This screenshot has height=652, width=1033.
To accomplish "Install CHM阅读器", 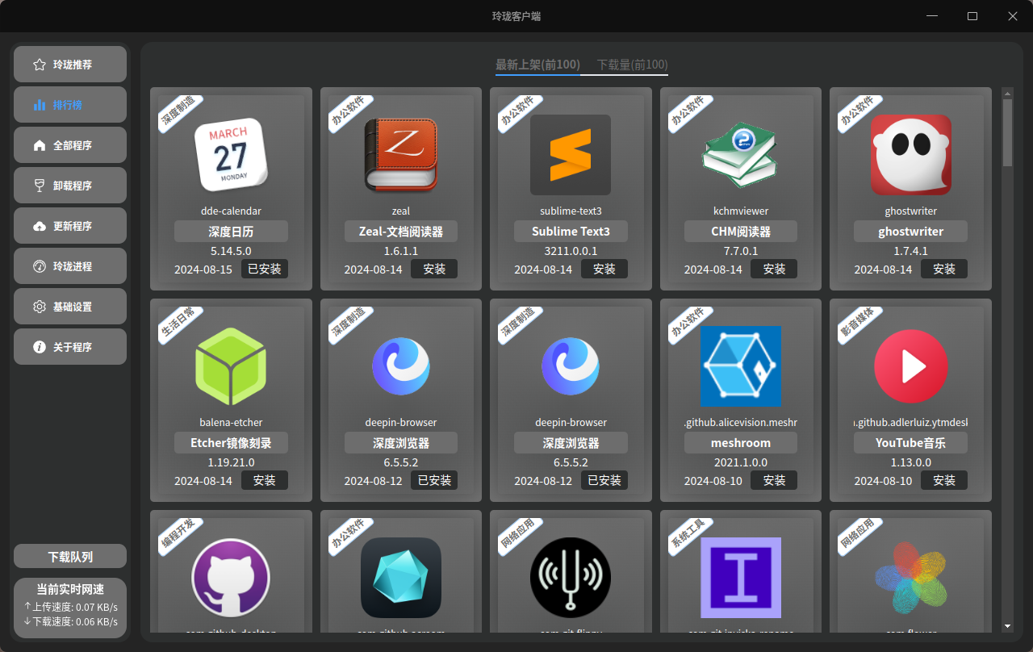I will [774, 269].
